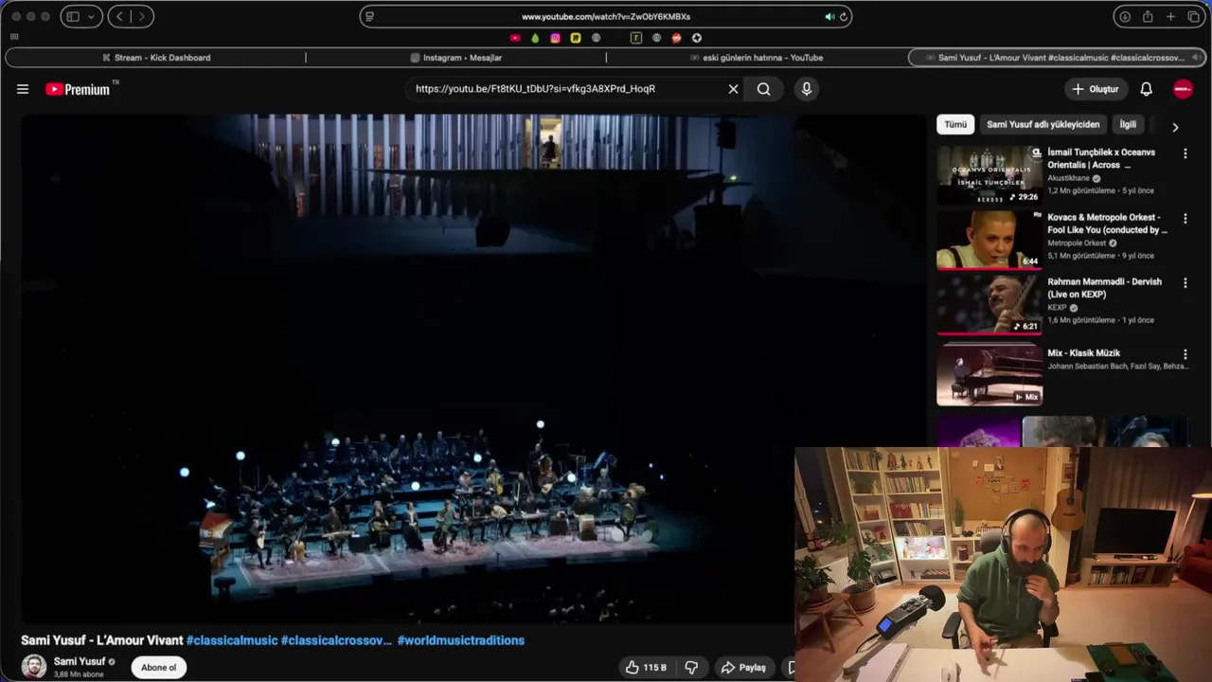This screenshot has width=1212, height=682.
Task: Open the YouTube hamburger guide menu
Action: (23, 89)
